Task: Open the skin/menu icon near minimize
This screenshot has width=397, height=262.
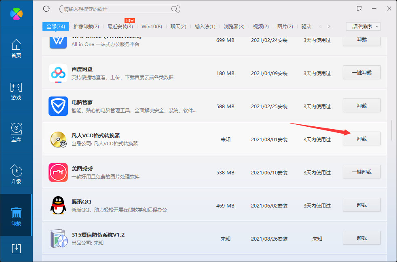Action: tap(359, 8)
